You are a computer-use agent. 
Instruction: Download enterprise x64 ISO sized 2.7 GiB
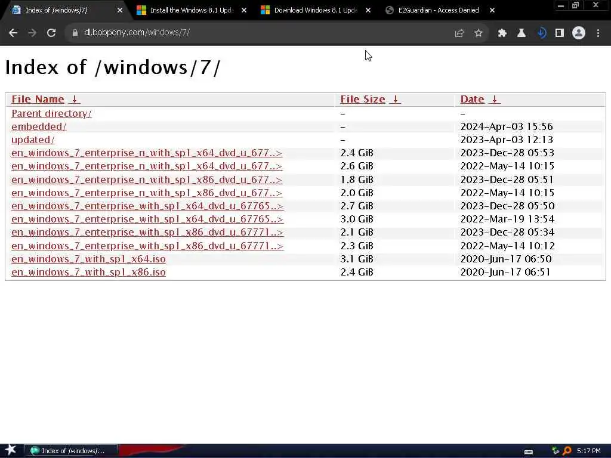coord(147,206)
